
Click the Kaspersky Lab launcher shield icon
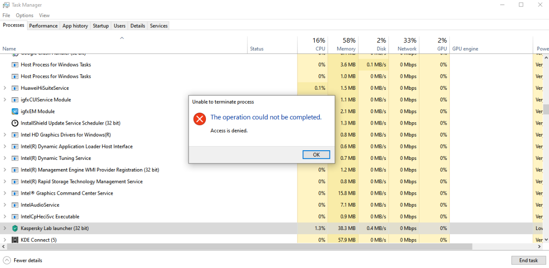(x=15, y=228)
